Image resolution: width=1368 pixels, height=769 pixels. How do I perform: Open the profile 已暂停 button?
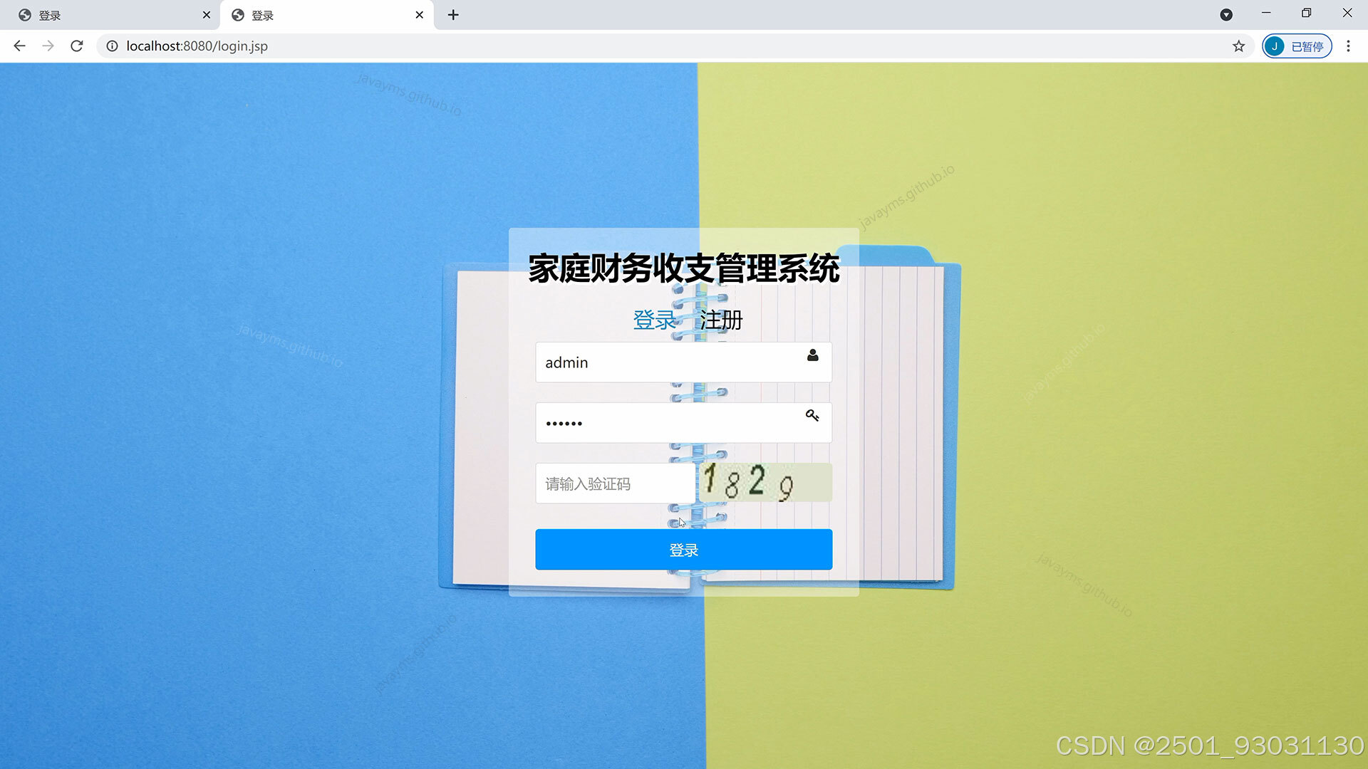1297,46
